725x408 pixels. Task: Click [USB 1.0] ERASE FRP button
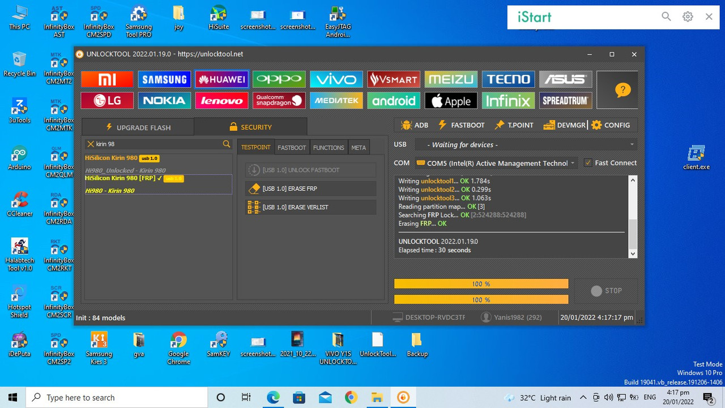(x=311, y=189)
